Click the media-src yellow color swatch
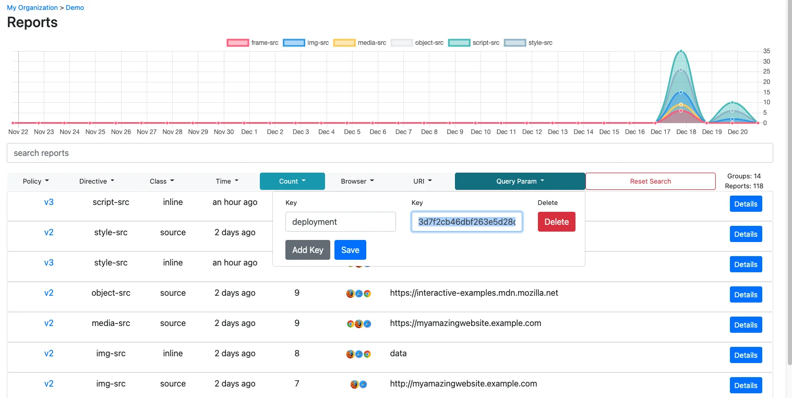Screen dimensions: 792x398 [344, 42]
